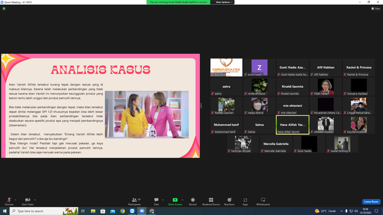
Task: Open Zoom Apps
Action: [245, 201]
